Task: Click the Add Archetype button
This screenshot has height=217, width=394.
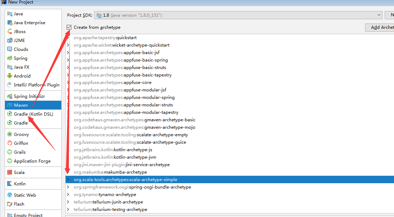Action: pyautogui.click(x=379, y=27)
